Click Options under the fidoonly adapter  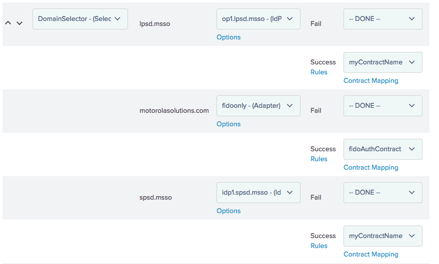(228, 124)
